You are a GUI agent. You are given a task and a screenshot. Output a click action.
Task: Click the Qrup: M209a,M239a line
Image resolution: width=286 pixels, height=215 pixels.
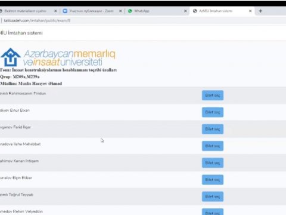20,77
